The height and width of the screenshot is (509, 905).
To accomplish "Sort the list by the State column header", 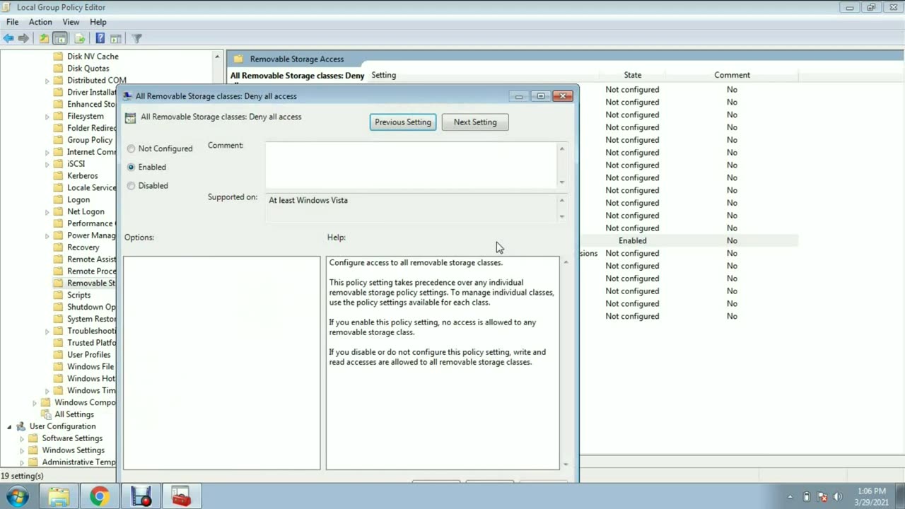I will click(x=633, y=75).
